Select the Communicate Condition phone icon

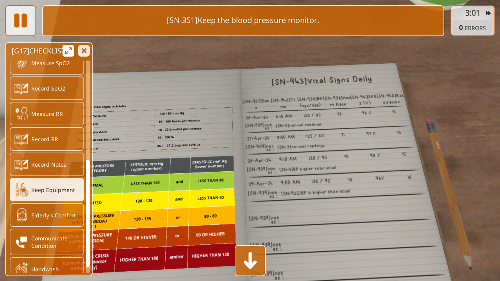tap(21, 242)
